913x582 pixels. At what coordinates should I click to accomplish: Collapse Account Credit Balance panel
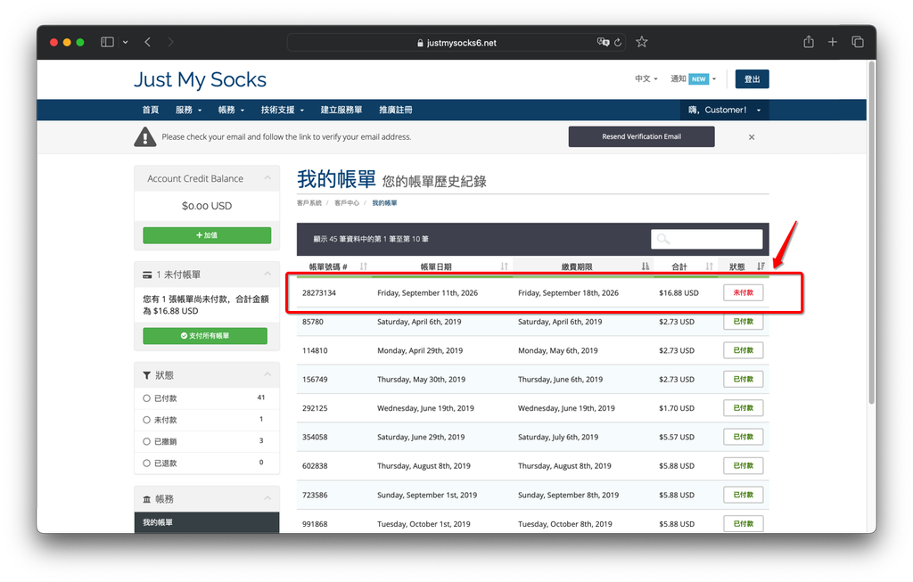tap(267, 178)
